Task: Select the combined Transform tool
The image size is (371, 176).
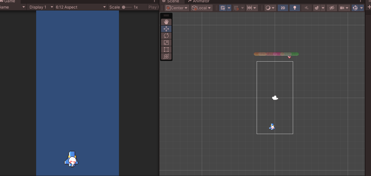Action: click(x=166, y=56)
